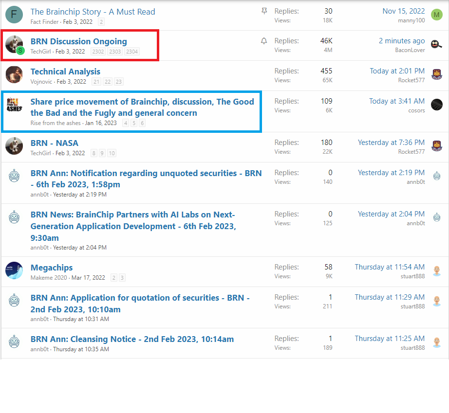The width and height of the screenshot is (449, 413).
Task: Open 'The Brainchip Story - A Must Read'
Action: pyautogui.click(x=93, y=12)
